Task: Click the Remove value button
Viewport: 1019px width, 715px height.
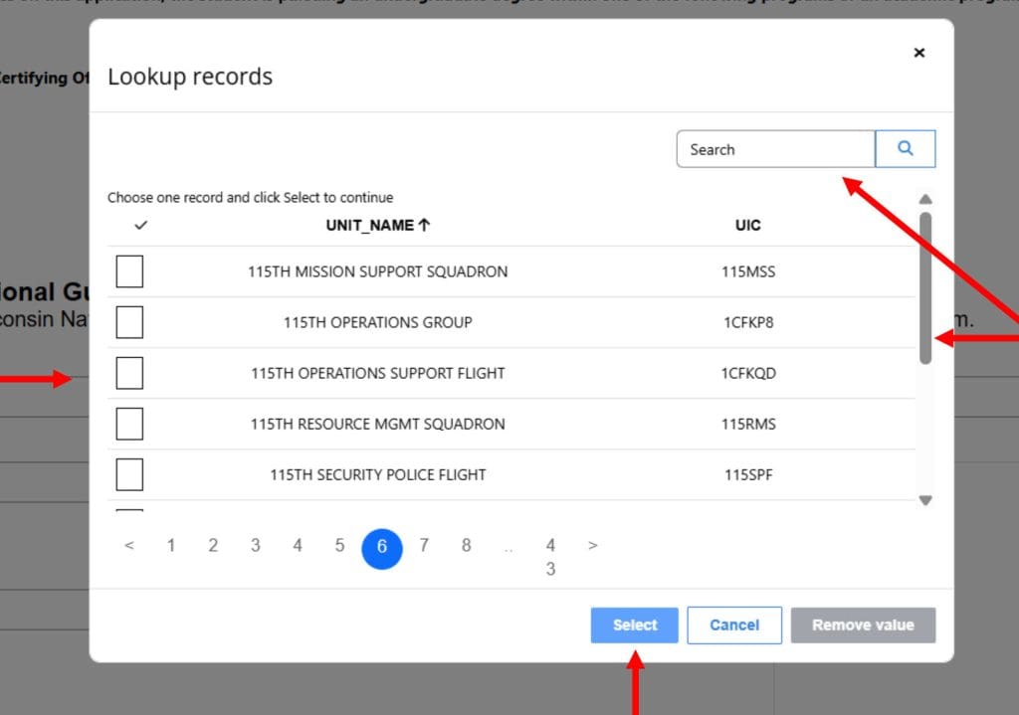Action: (862, 625)
